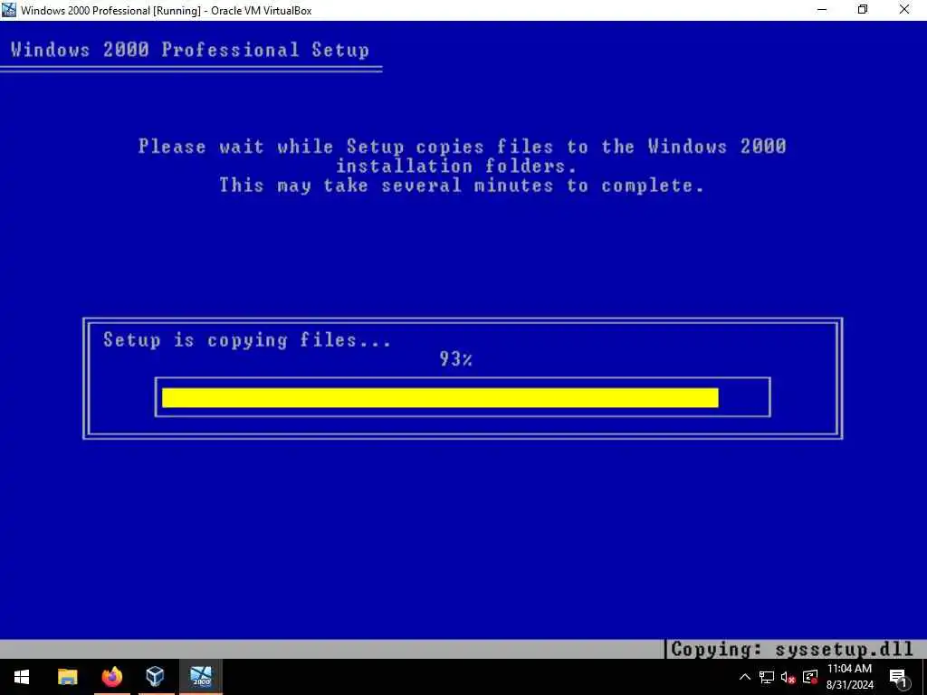Click the VirtualBox window title icon
The height and width of the screenshot is (695, 927).
(x=9, y=10)
